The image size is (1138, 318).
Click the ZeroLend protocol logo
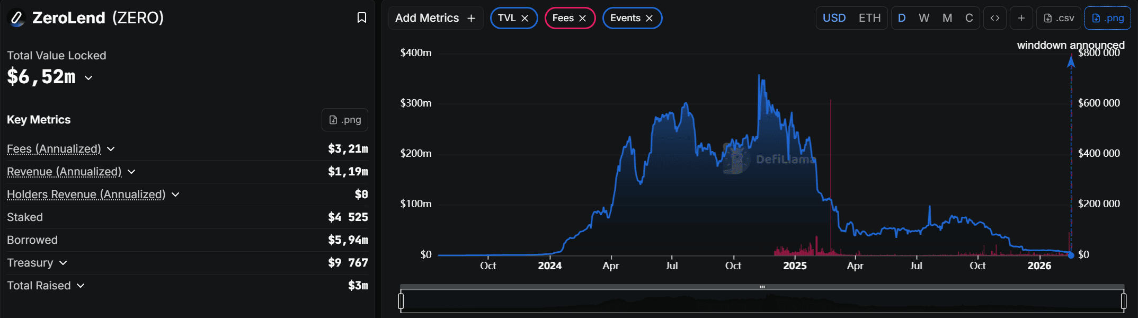[x=17, y=18]
